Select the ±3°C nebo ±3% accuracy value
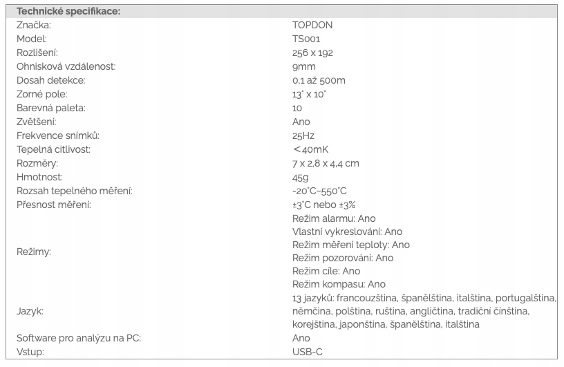 point(323,205)
